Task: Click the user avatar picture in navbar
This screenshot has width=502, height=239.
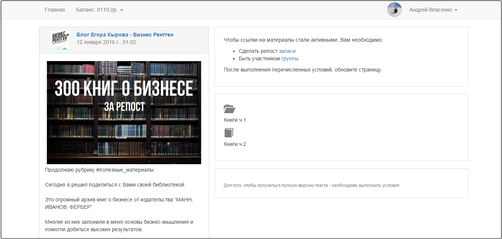Action: coord(394,10)
